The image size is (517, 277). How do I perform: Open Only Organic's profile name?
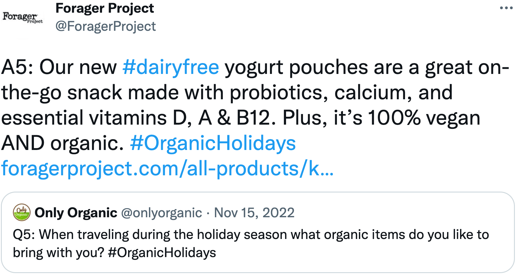[76, 212]
